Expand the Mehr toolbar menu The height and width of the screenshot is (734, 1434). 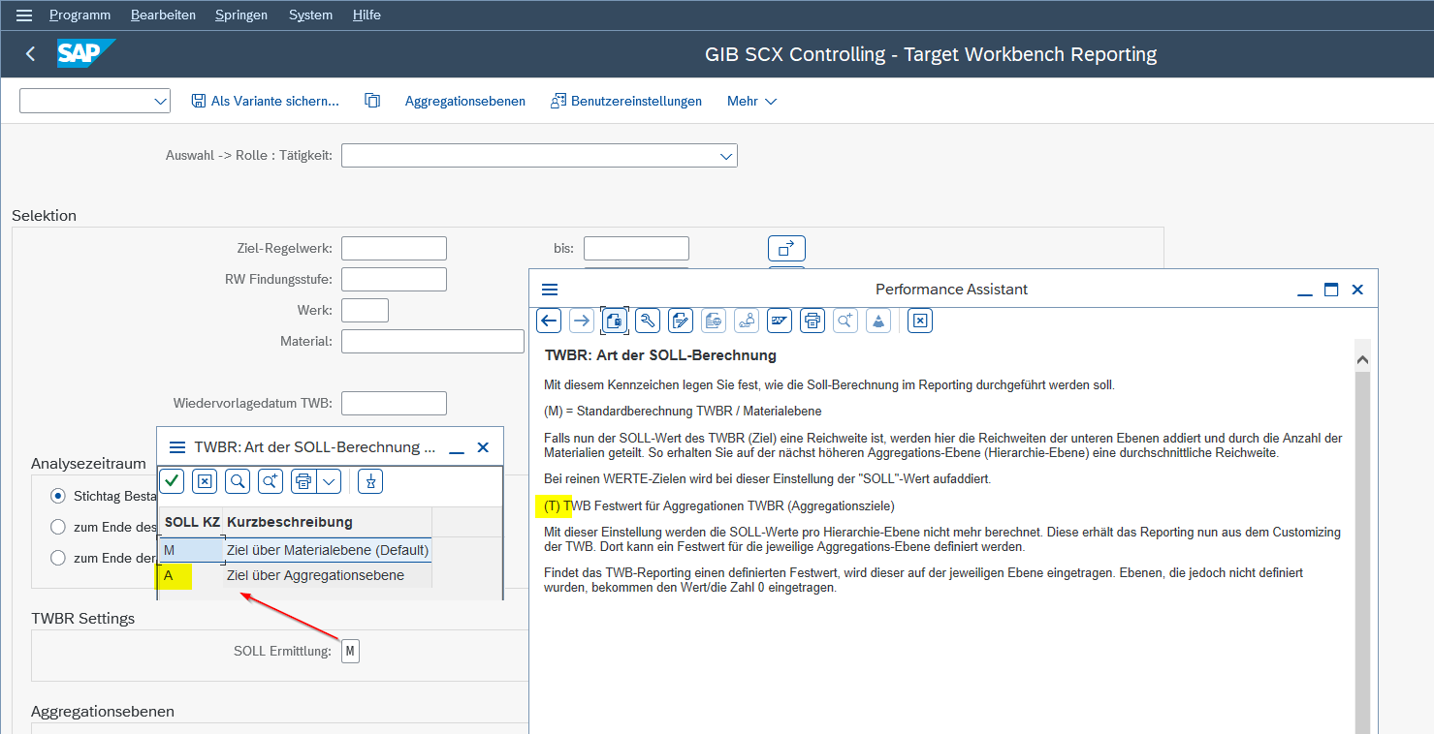point(751,101)
